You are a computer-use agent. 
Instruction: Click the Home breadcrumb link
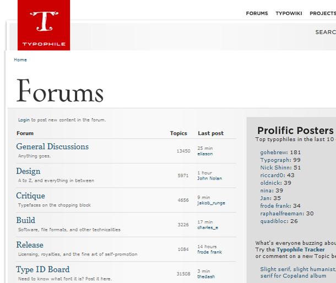20,60
